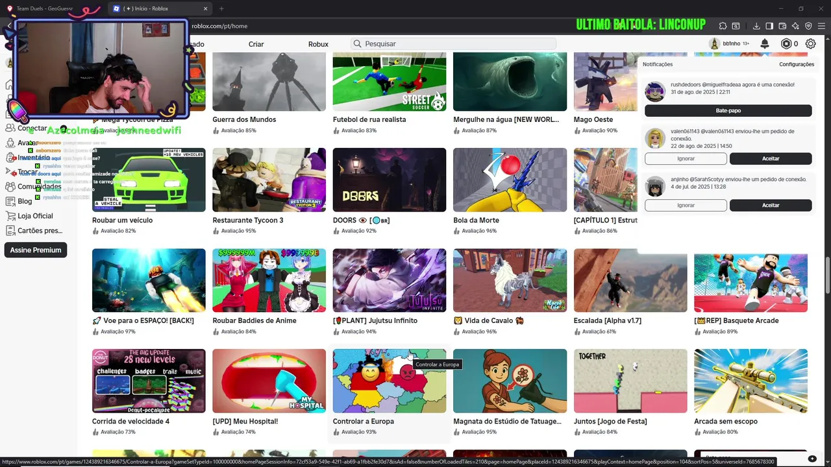Open the Guerra dos Mundos game thumbnail

(269, 82)
